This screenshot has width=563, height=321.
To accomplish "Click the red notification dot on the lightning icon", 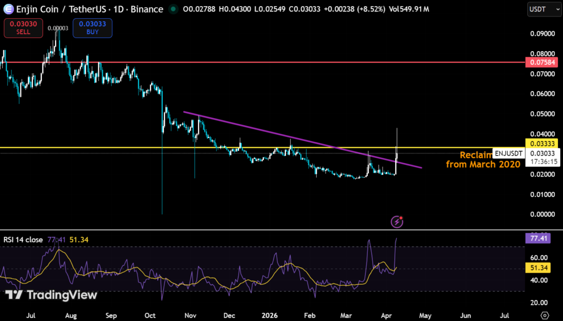I will [x=401, y=217].
